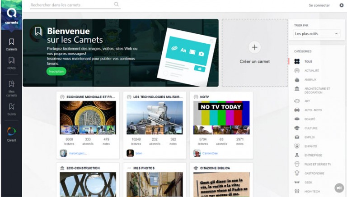Click the Enfants bear icon

[297, 146]
